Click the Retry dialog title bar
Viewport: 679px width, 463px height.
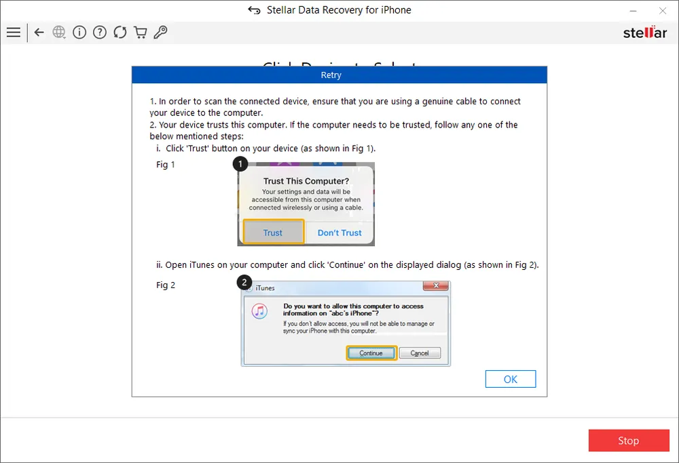339,75
